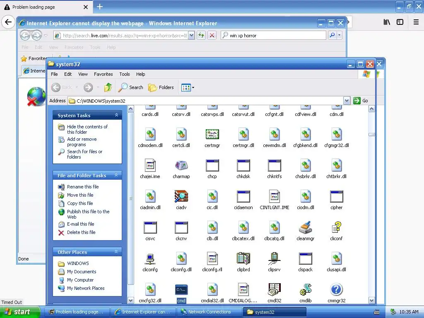Click the Search toolbar button in Explorer
424x318 pixels.
coord(131,87)
